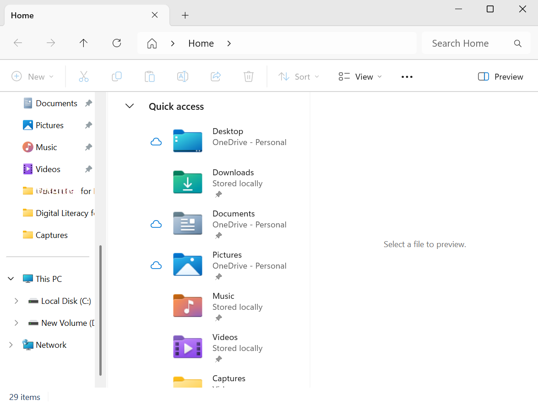Open the Downloads folder icon
The image size is (538, 405).
pos(188,182)
